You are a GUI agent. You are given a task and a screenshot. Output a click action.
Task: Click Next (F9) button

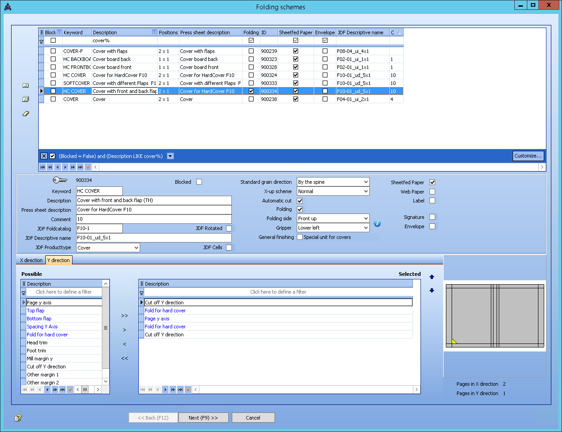point(203,418)
